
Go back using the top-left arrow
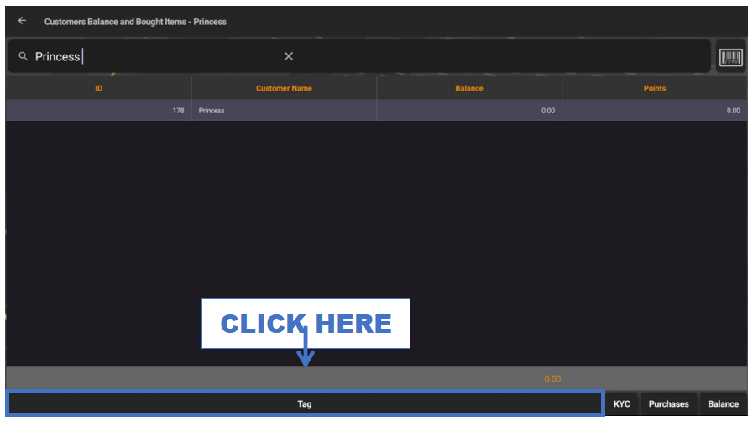pos(22,21)
